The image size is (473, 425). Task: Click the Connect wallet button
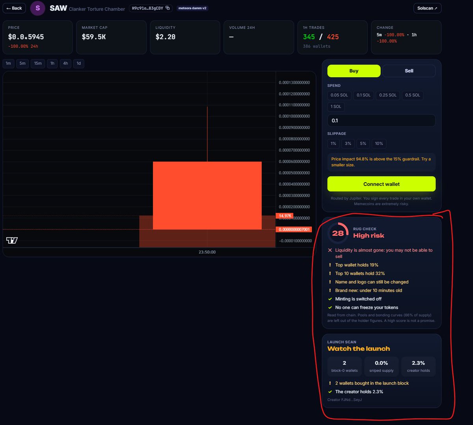[x=382, y=184]
